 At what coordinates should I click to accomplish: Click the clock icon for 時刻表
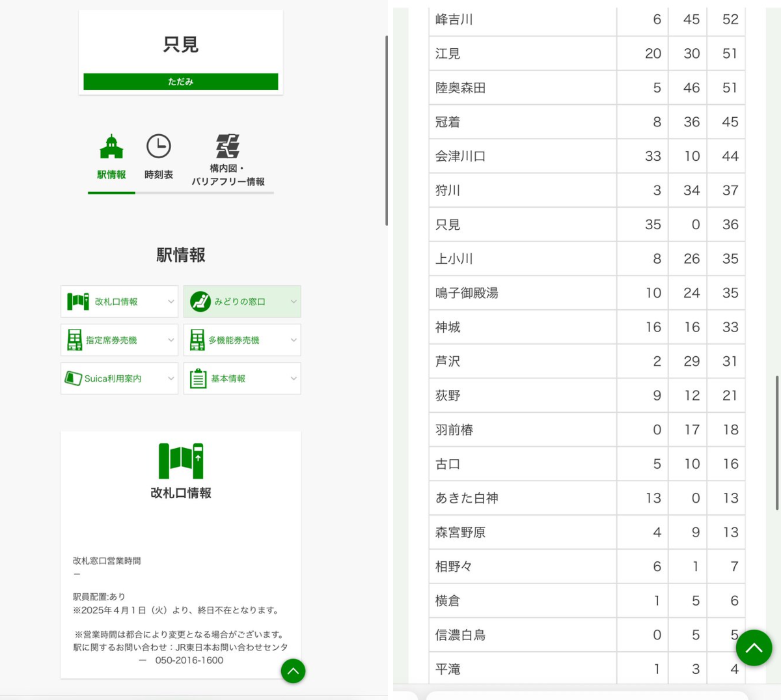159,147
